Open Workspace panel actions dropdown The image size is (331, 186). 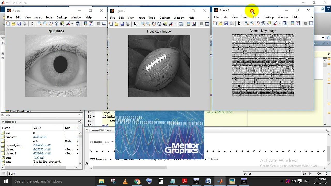click(80, 122)
